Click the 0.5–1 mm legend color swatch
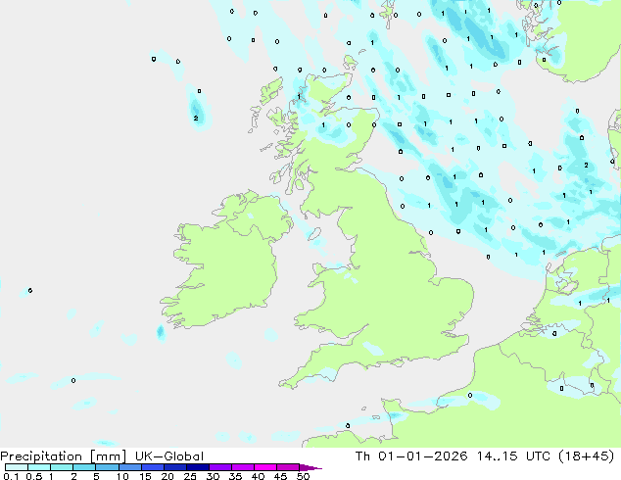 coord(39,467)
